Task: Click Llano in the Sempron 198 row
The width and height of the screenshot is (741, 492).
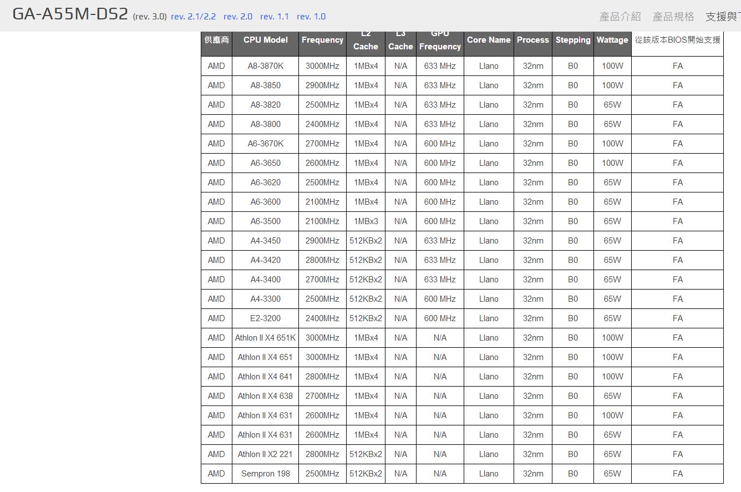Action: coord(489,474)
